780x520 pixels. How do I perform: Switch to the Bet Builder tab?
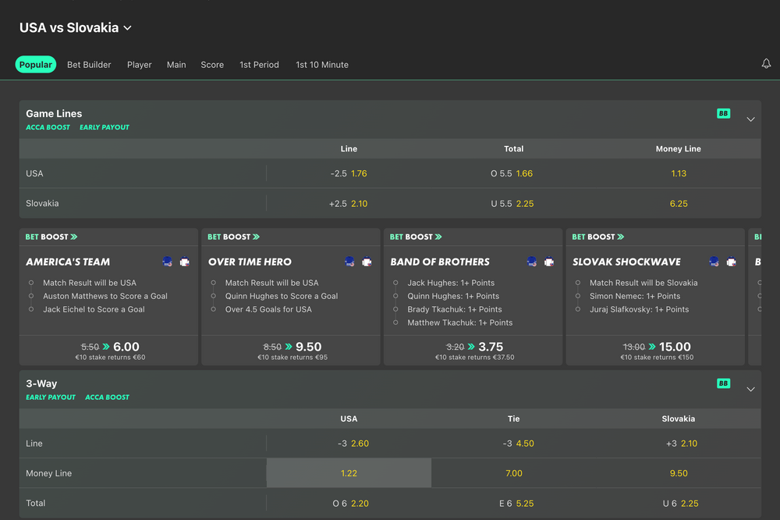point(89,65)
